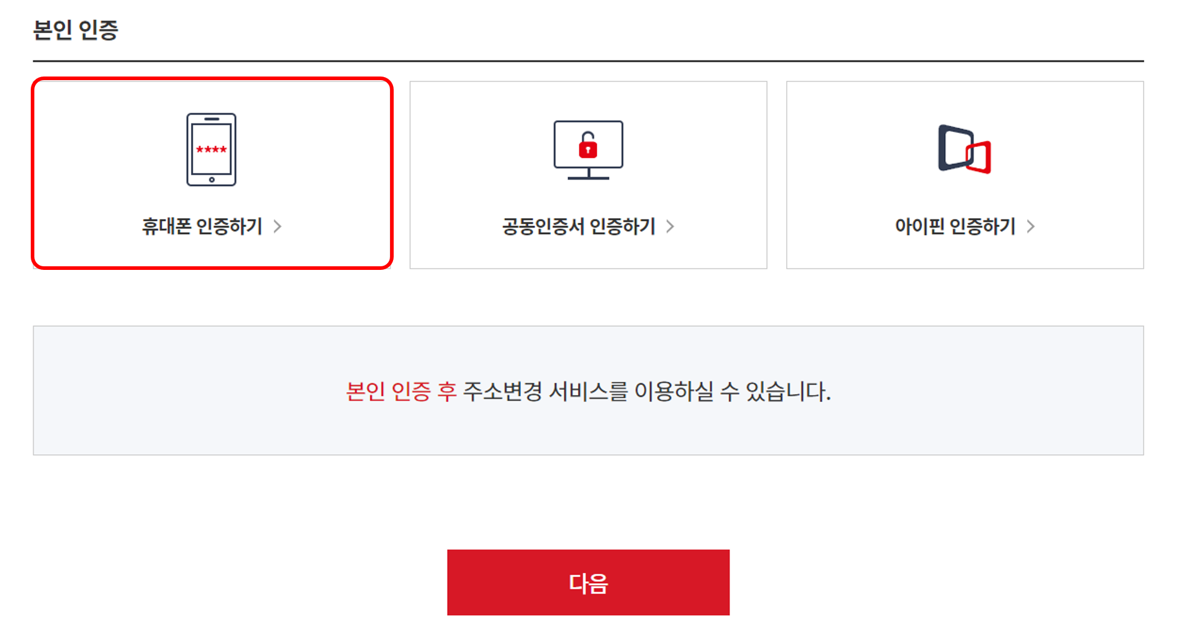The height and width of the screenshot is (638, 1178).
Task: Select the 휴대폰 인증하기 text label
Action: tap(202, 227)
